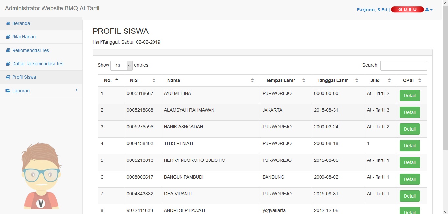The height and width of the screenshot is (214, 448).
Task: Select Profil Siswa in the sidebar
Action: click(41, 77)
